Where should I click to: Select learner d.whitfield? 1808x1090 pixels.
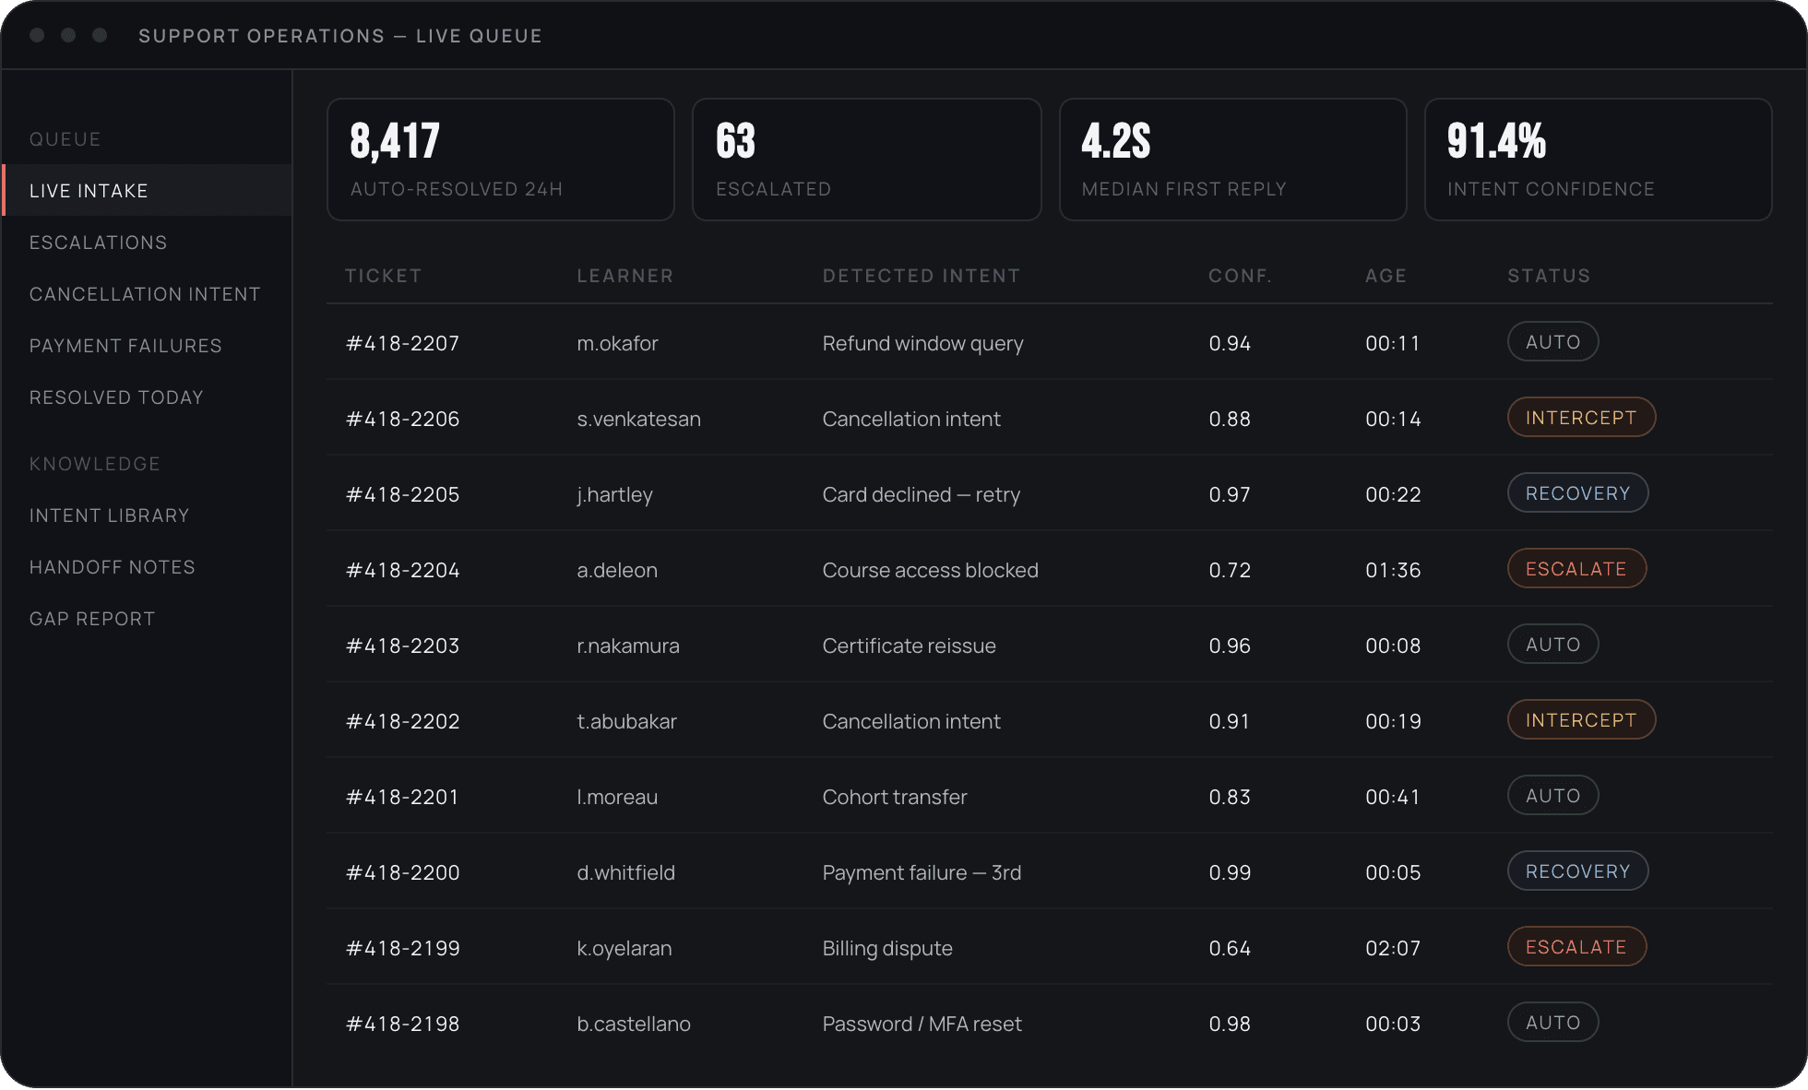pos(625,872)
